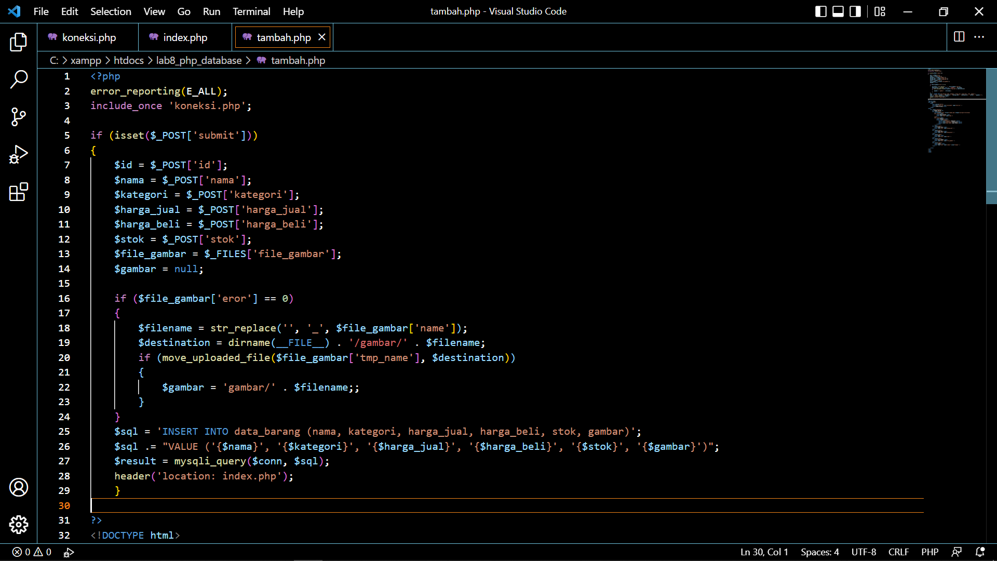Select PHP language mode in status bar
This screenshot has height=561, width=997.
(930, 552)
